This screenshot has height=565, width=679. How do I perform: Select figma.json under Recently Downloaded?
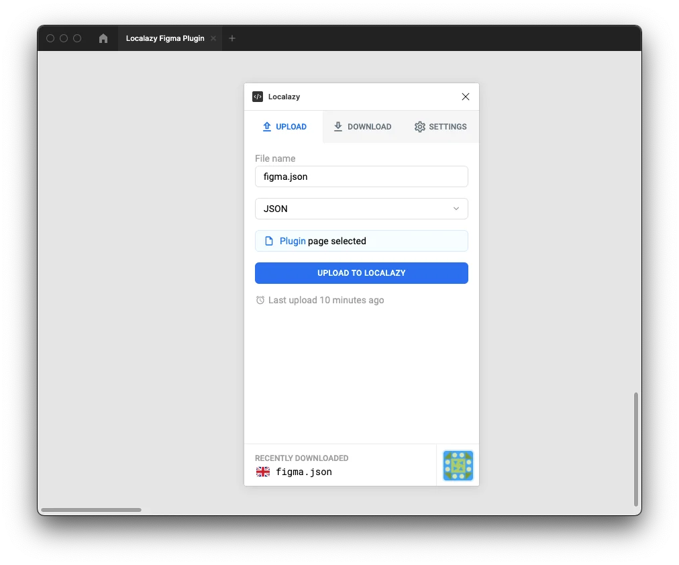click(x=303, y=472)
